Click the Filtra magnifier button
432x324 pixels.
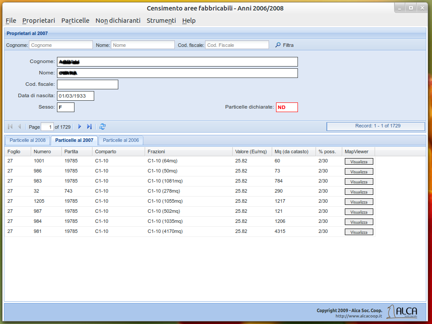click(x=284, y=45)
